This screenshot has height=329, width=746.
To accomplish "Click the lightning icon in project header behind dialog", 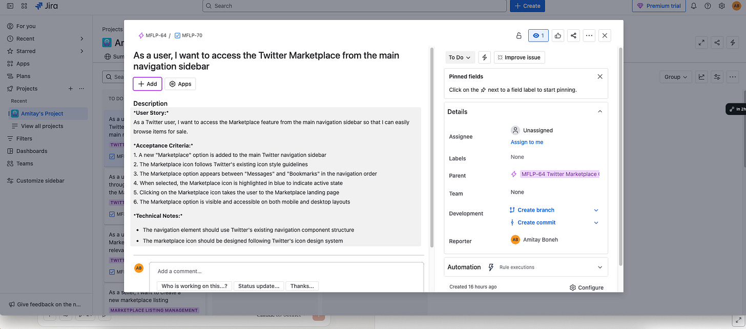I will pyautogui.click(x=733, y=43).
